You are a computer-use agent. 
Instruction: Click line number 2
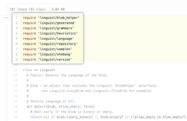pyautogui.click(x=17, y=23)
